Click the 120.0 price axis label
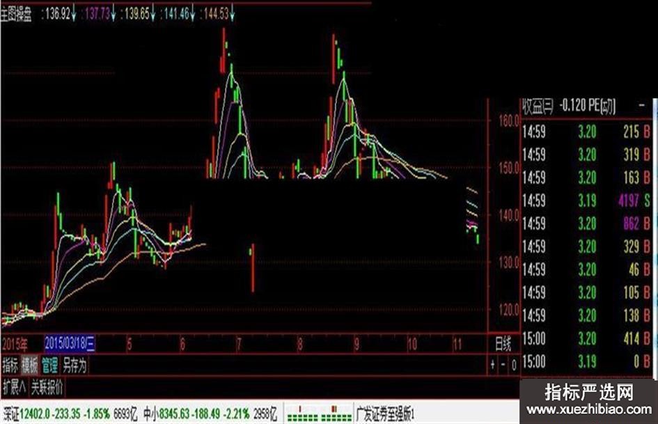Viewport: 658px width, 424px height. point(508,310)
